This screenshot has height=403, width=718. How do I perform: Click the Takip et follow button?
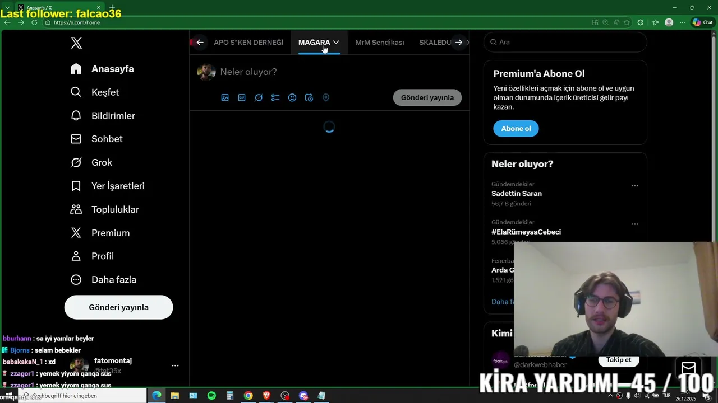pyautogui.click(x=619, y=360)
